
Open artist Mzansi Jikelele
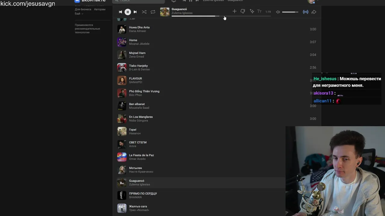tap(139, 44)
